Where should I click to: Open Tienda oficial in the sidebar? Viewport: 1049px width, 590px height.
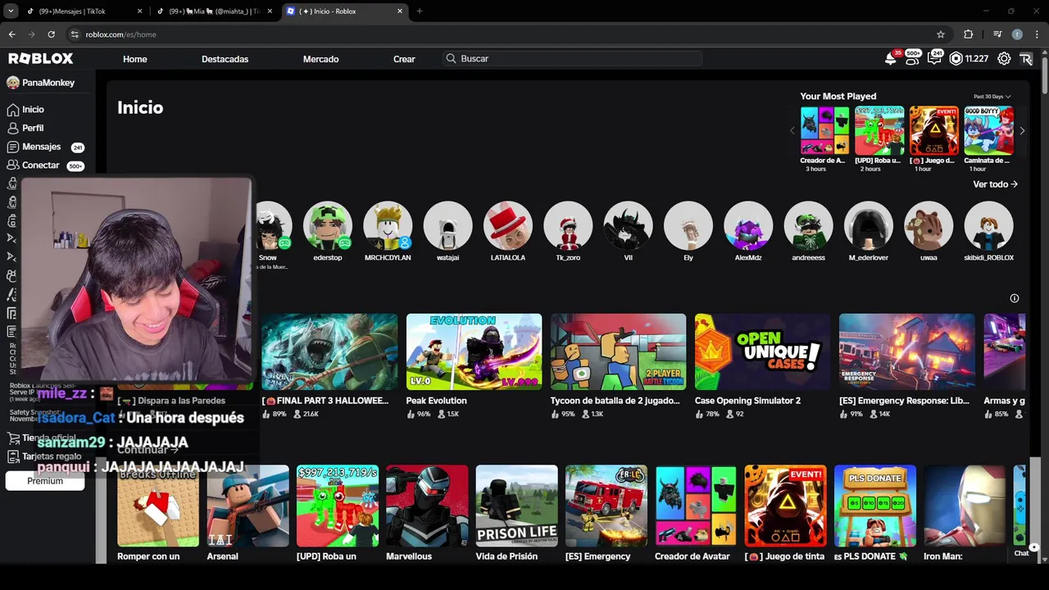41,438
